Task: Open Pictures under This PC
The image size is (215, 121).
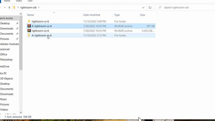Action: click(x=5, y=105)
